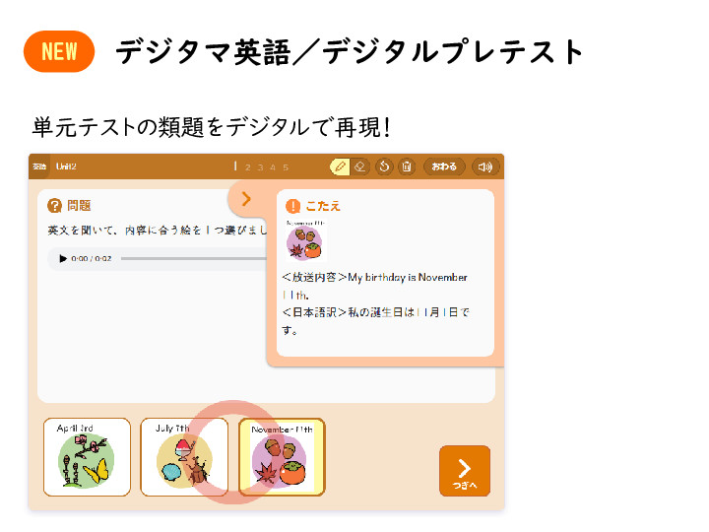Screen dimensions: 709x532
Task: Jump to question 5 in the header
Action: click(x=286, y=167)
